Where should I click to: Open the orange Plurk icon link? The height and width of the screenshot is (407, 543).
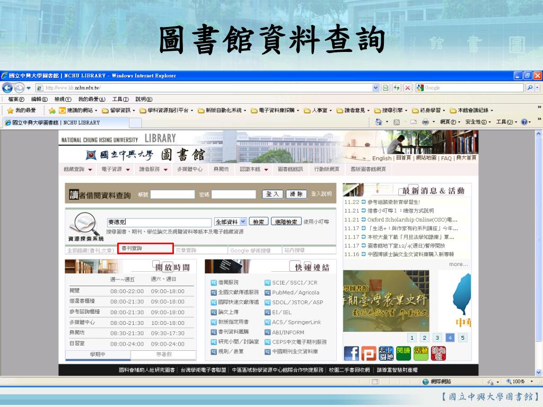(369, 353)
